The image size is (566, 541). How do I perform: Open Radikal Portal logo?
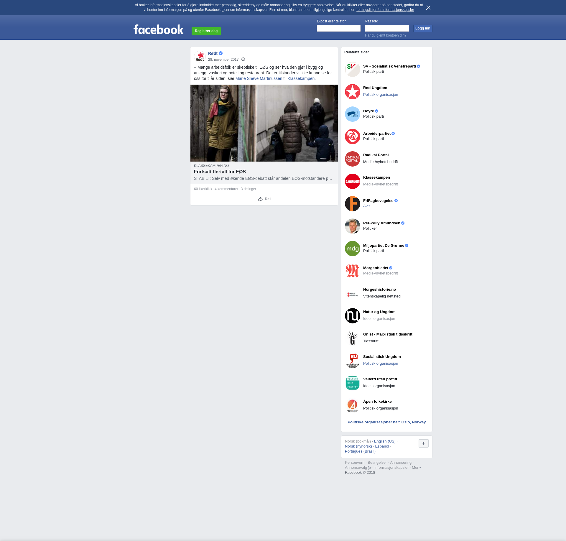(353, 159)
